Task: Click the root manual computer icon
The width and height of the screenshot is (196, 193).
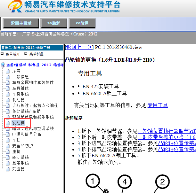Action: 3,65
